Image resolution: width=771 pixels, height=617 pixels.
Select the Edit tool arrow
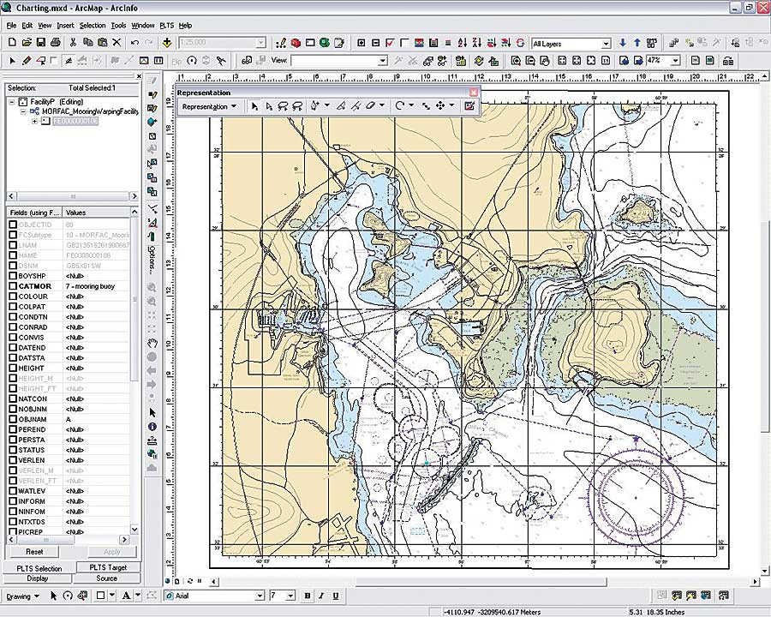point(13,61)
